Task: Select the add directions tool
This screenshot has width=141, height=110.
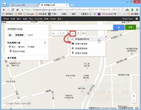Action: 78,34
